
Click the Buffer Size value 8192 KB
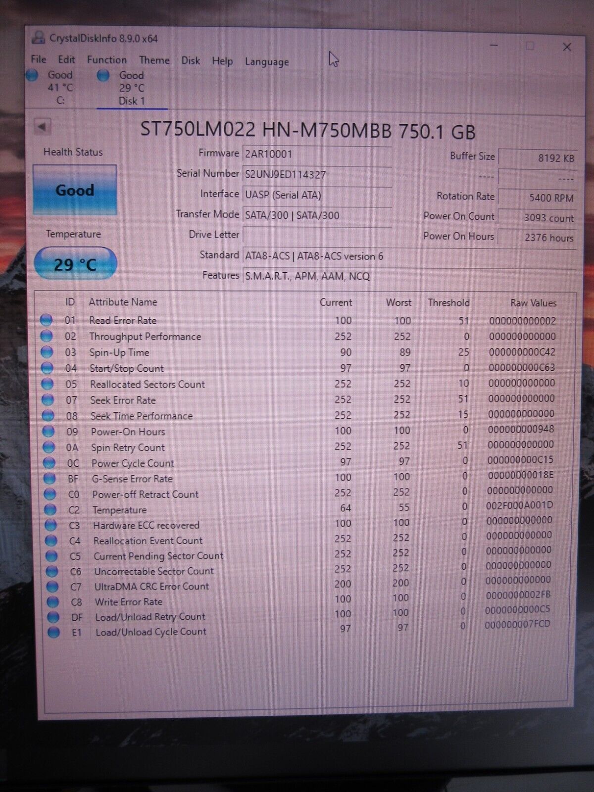[538, 158]
